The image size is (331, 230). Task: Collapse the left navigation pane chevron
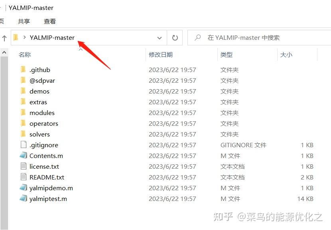coord(4,52)
